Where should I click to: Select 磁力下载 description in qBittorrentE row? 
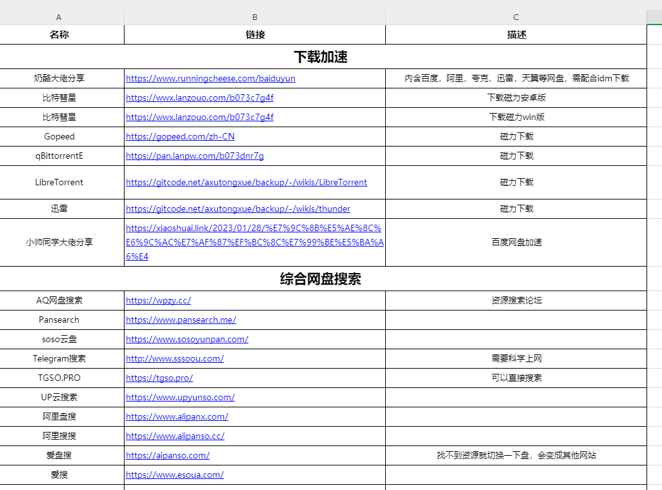[516, 156]
